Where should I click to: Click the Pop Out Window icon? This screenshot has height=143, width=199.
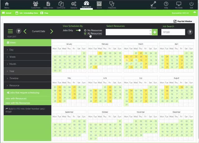[x=175, y=21]
